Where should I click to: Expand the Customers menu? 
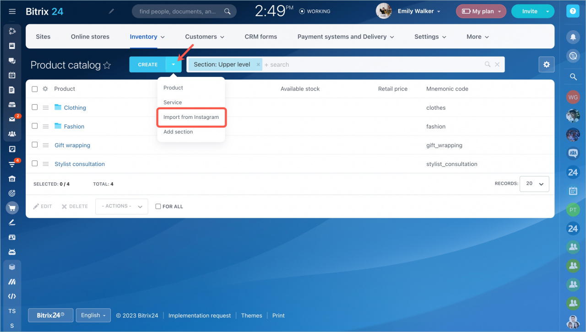[205, 37]
